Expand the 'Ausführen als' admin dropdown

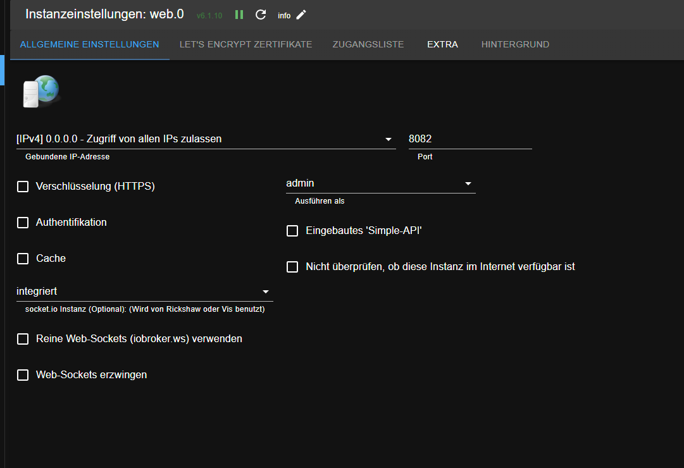click(380, 183)
